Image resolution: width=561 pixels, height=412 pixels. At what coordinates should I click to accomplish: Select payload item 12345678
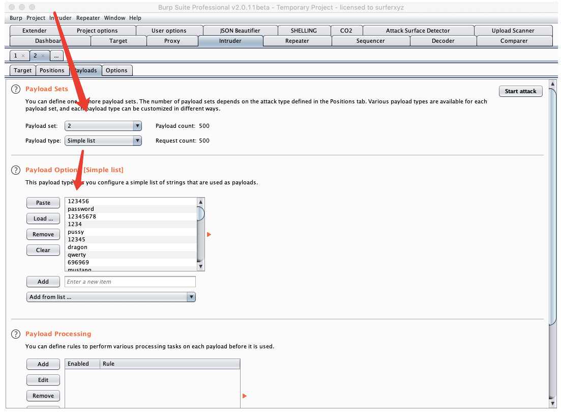[131, 217]
